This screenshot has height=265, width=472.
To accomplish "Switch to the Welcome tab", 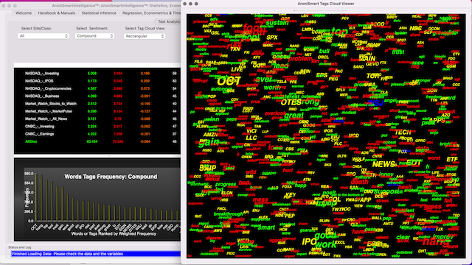I will pos(24,13).
